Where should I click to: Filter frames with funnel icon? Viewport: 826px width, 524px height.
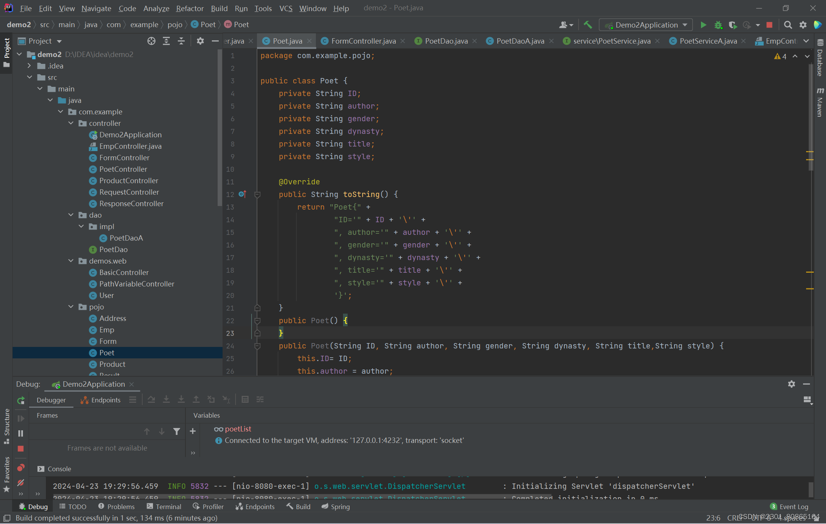176,431
